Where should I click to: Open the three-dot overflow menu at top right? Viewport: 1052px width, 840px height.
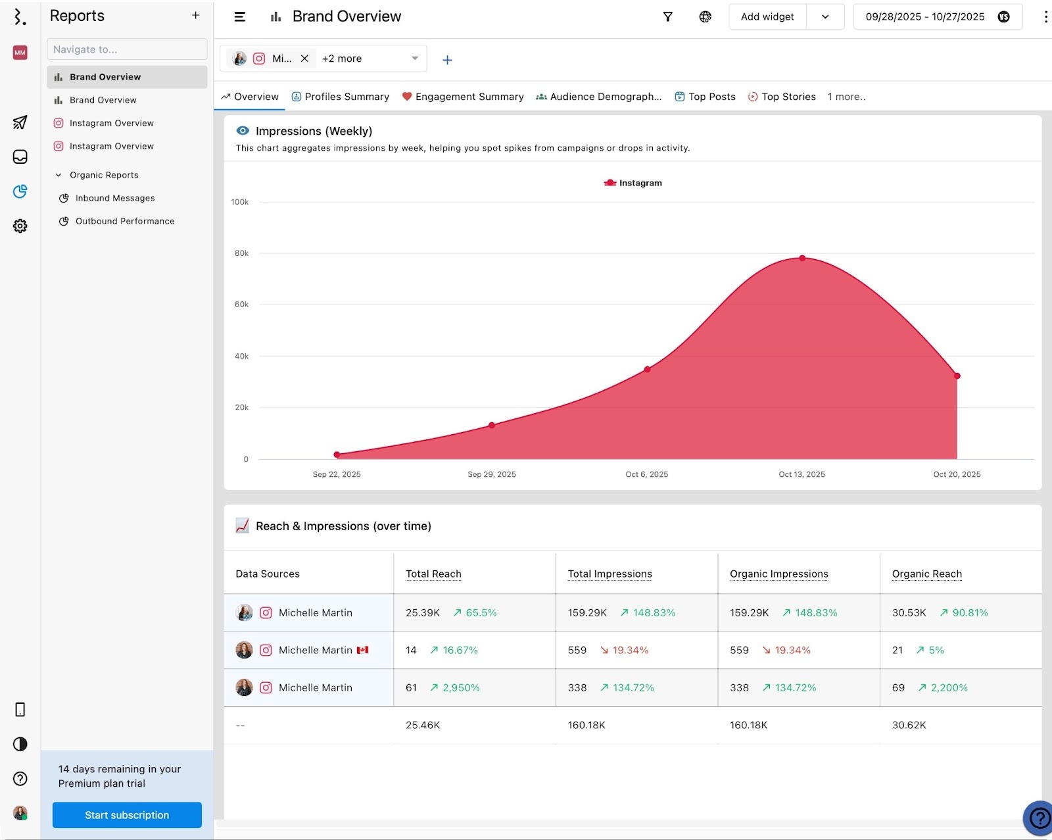[1047, 16]
